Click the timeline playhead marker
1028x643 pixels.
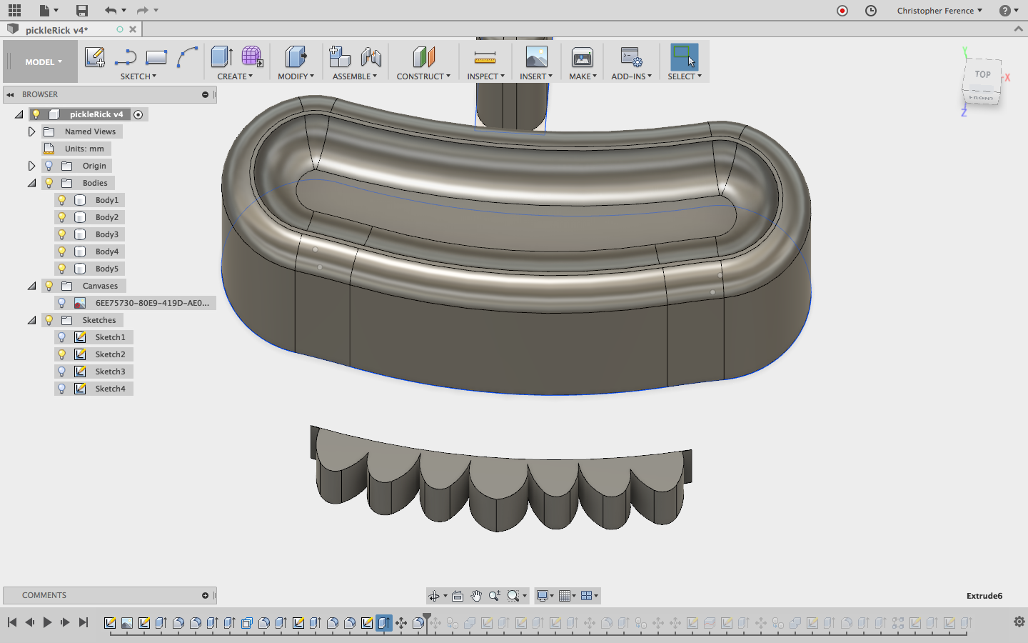[427, 617]
